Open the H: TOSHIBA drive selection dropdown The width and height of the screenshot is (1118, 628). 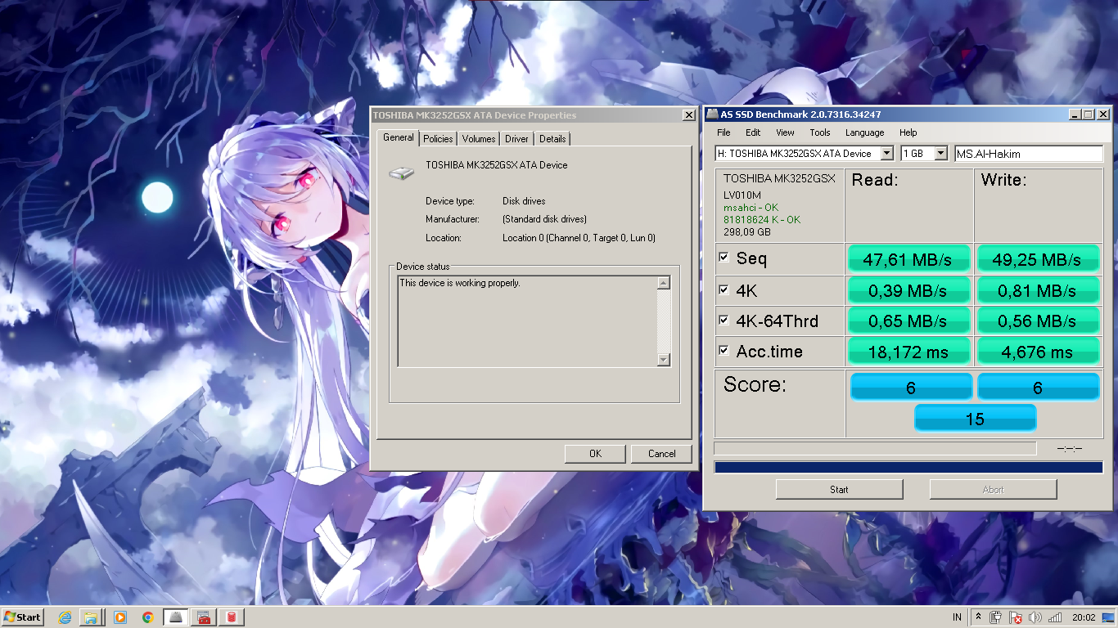click(x=887, y=153)
